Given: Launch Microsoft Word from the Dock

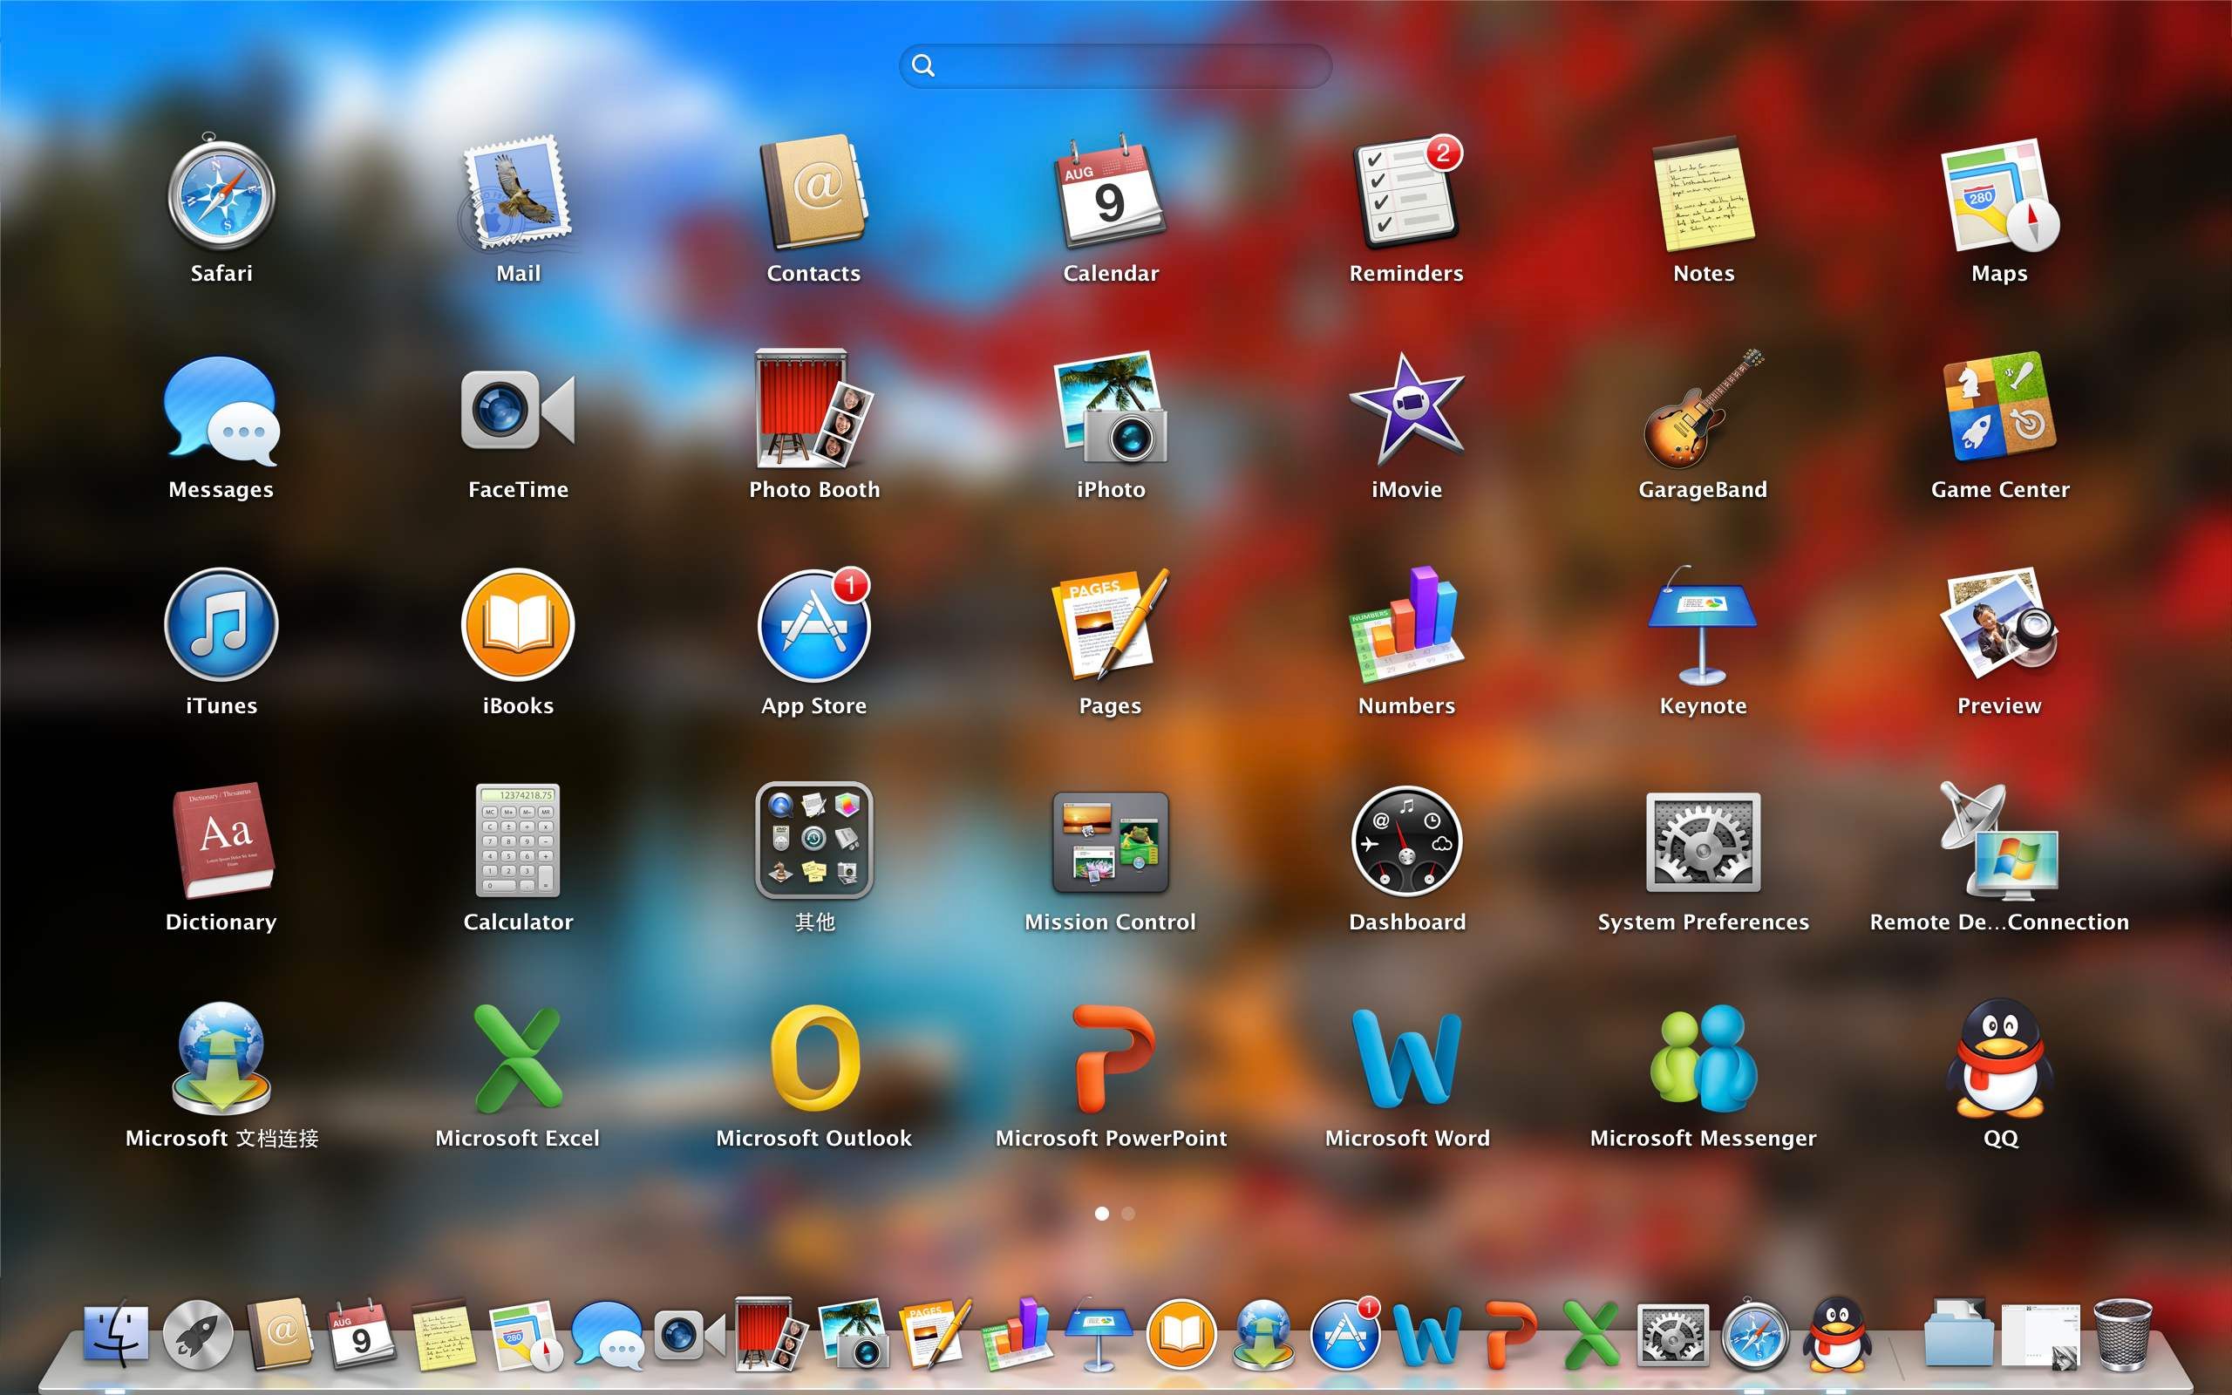Looking at the screenshot, I should coord(1428,1334).
